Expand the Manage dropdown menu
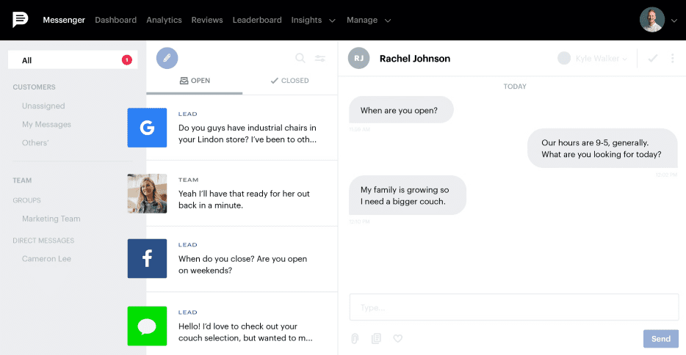Viewport: 686px width, 355px height. [369, 20]
